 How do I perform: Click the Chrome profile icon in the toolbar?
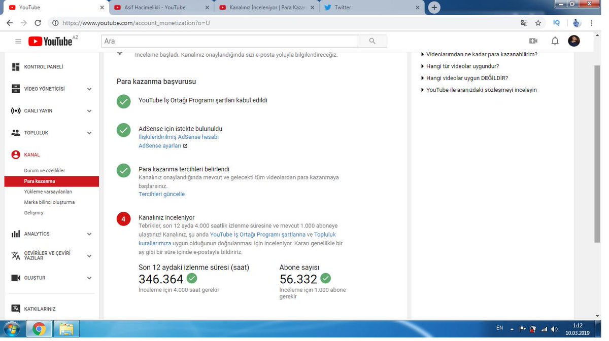(577, 23)
